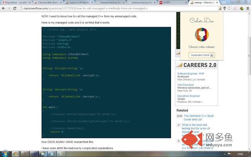Click the green bug extension icon
The width and height of the screenshot is (251, 157).
tap(242, 8)
